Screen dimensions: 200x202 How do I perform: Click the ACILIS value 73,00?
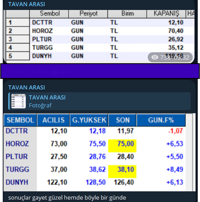tap(59, 143)
